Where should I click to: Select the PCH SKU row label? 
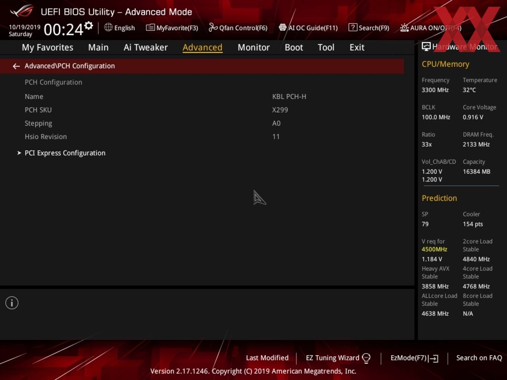coord(38,110)
